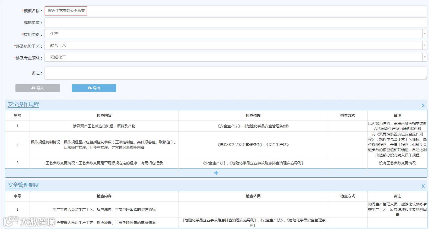Select the 备注 cell starting 有《聚丙烯装置岗位安全操作规程》
This screenshot has height=229, width=429.
click(397, 145)
